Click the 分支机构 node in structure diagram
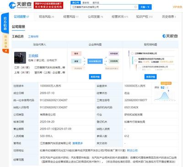Image resolution: width=183 pixels, height=167 pixels. [x=114, y=61]
